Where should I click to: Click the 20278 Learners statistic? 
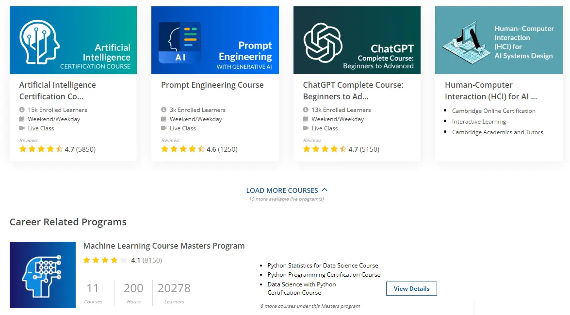pos(174,293)
